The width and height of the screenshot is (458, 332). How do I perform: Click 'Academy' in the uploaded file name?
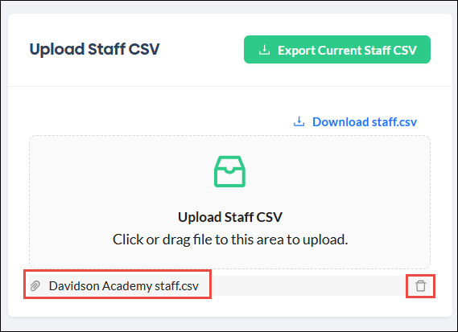[x=127, y=286]
